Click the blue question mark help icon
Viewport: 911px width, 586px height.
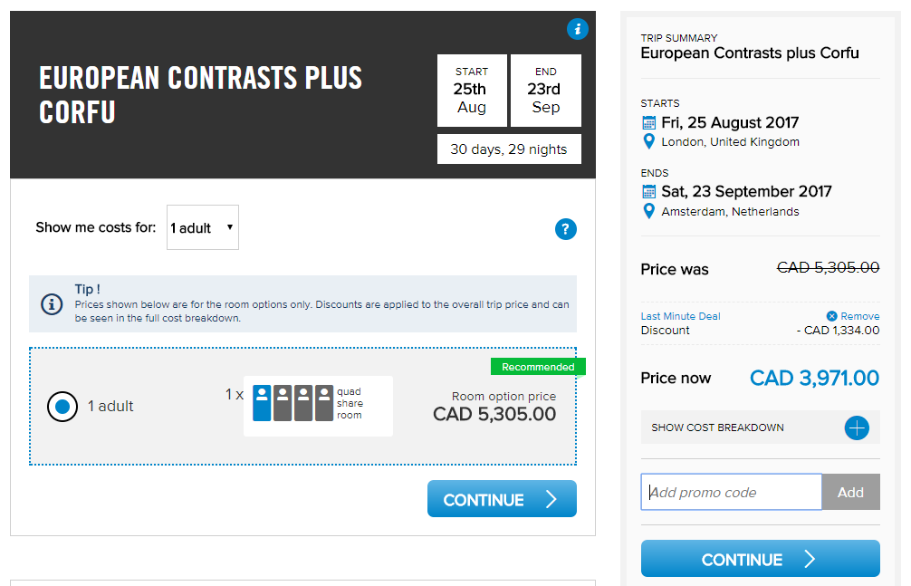[566, 229]
